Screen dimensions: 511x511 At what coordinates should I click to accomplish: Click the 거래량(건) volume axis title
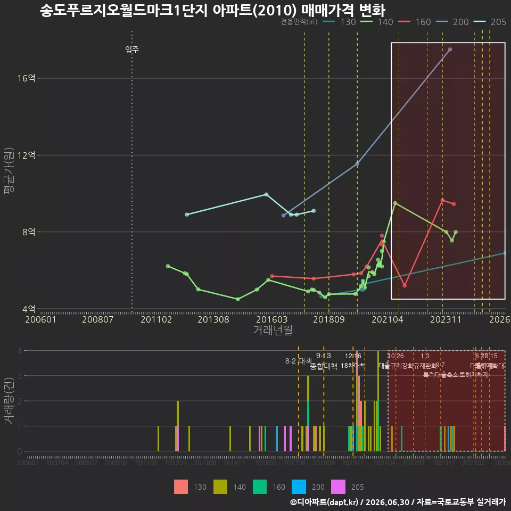point(9,401)
